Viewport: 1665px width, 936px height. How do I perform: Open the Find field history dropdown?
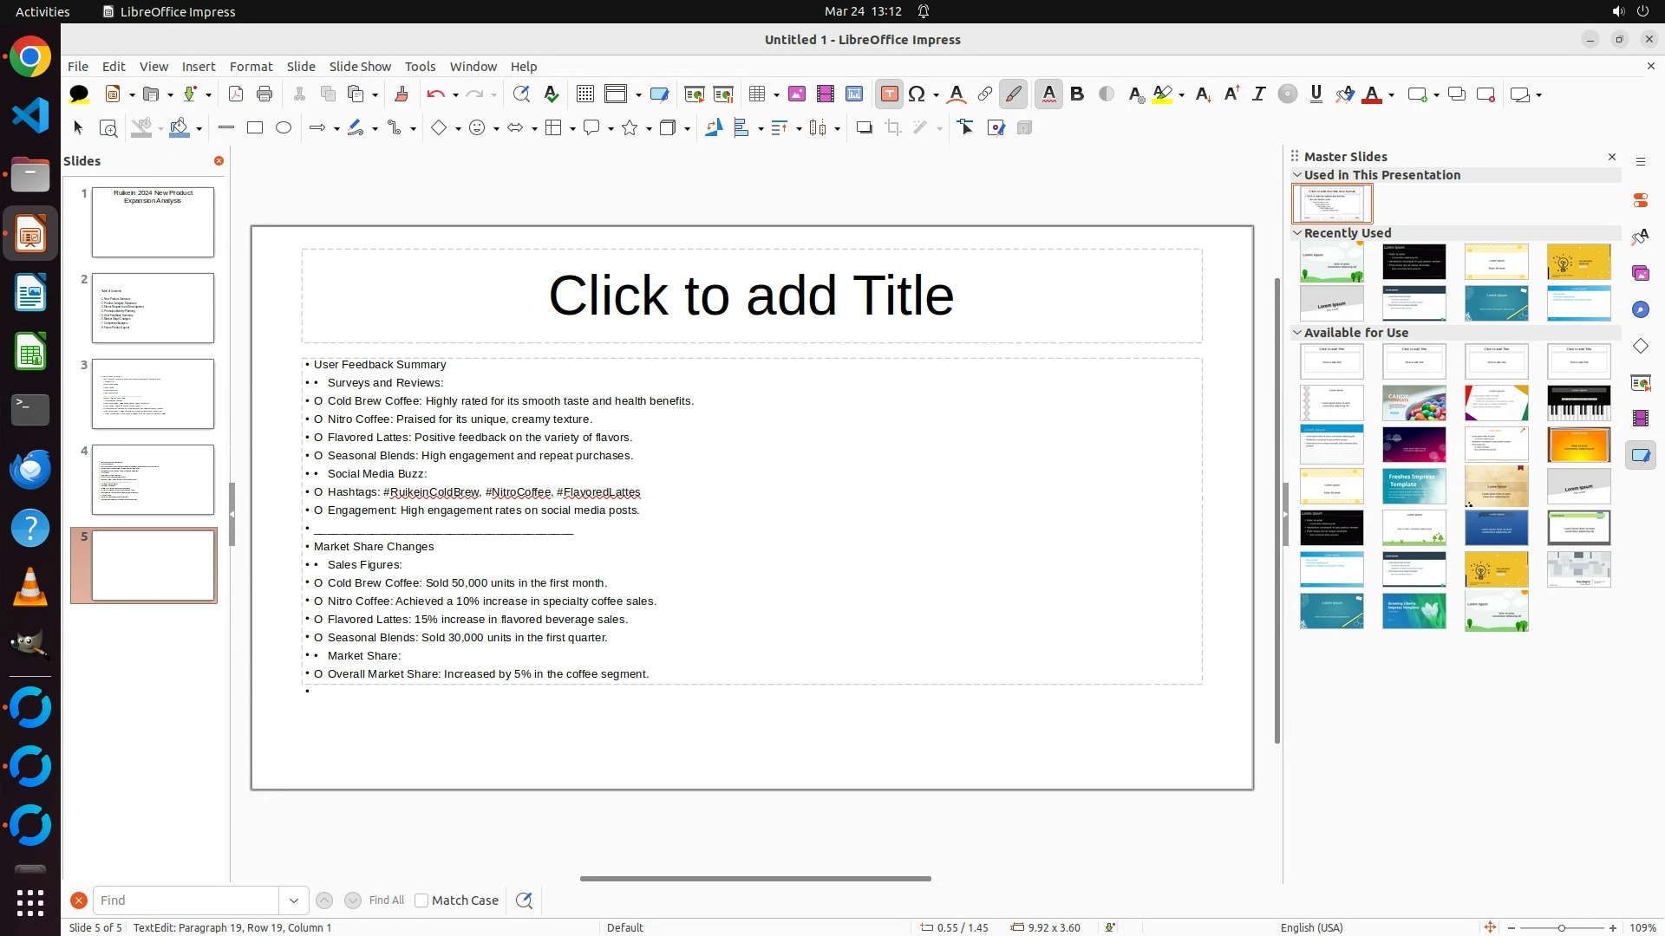pos(294,900)
